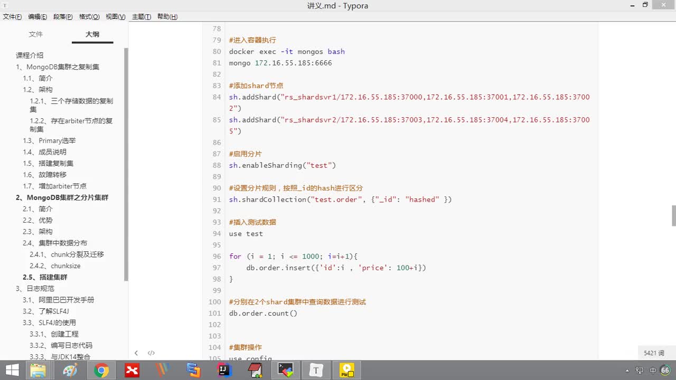
Task: Go to 1.4、成员说明 section
Action: pyautogui.click(x=44, y=152)
